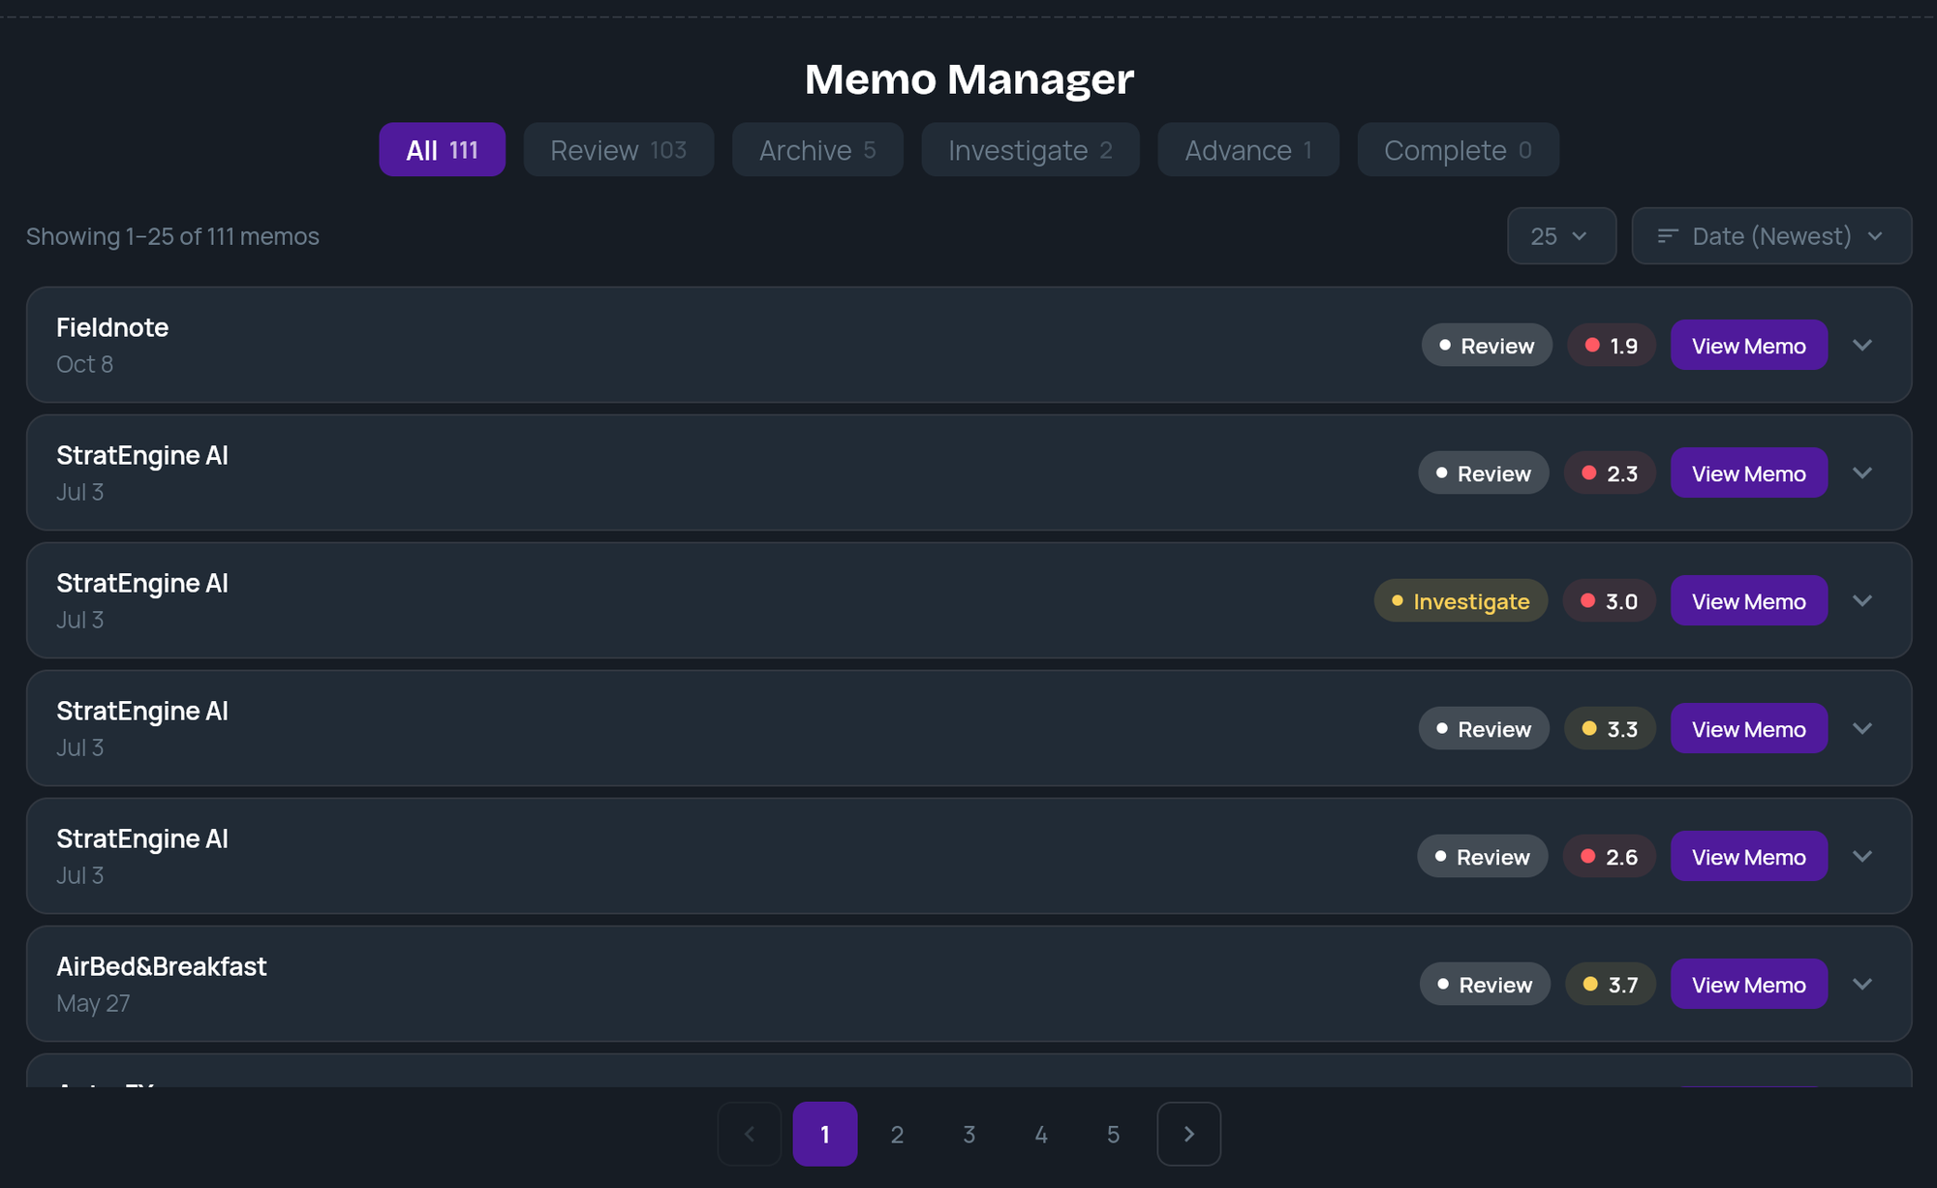Click the 'Showing 1–25 of 111 memos' text
The width and height of the screenshot is (1937, 1188).
172,236
